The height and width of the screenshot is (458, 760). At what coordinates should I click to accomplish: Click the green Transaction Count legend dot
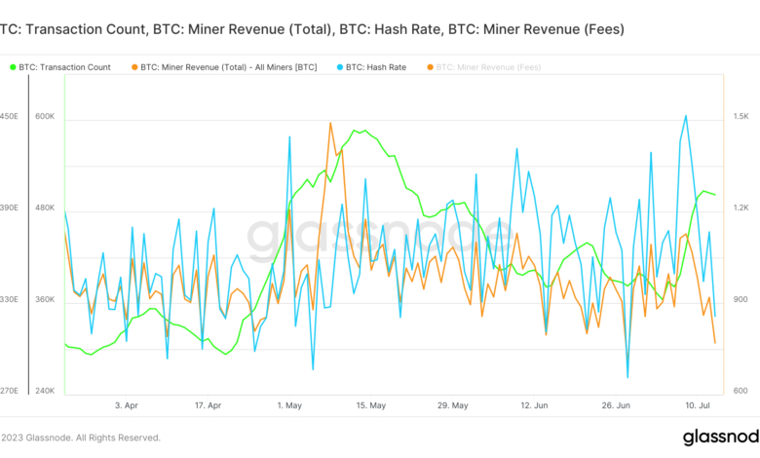click(x=13, y=67)
